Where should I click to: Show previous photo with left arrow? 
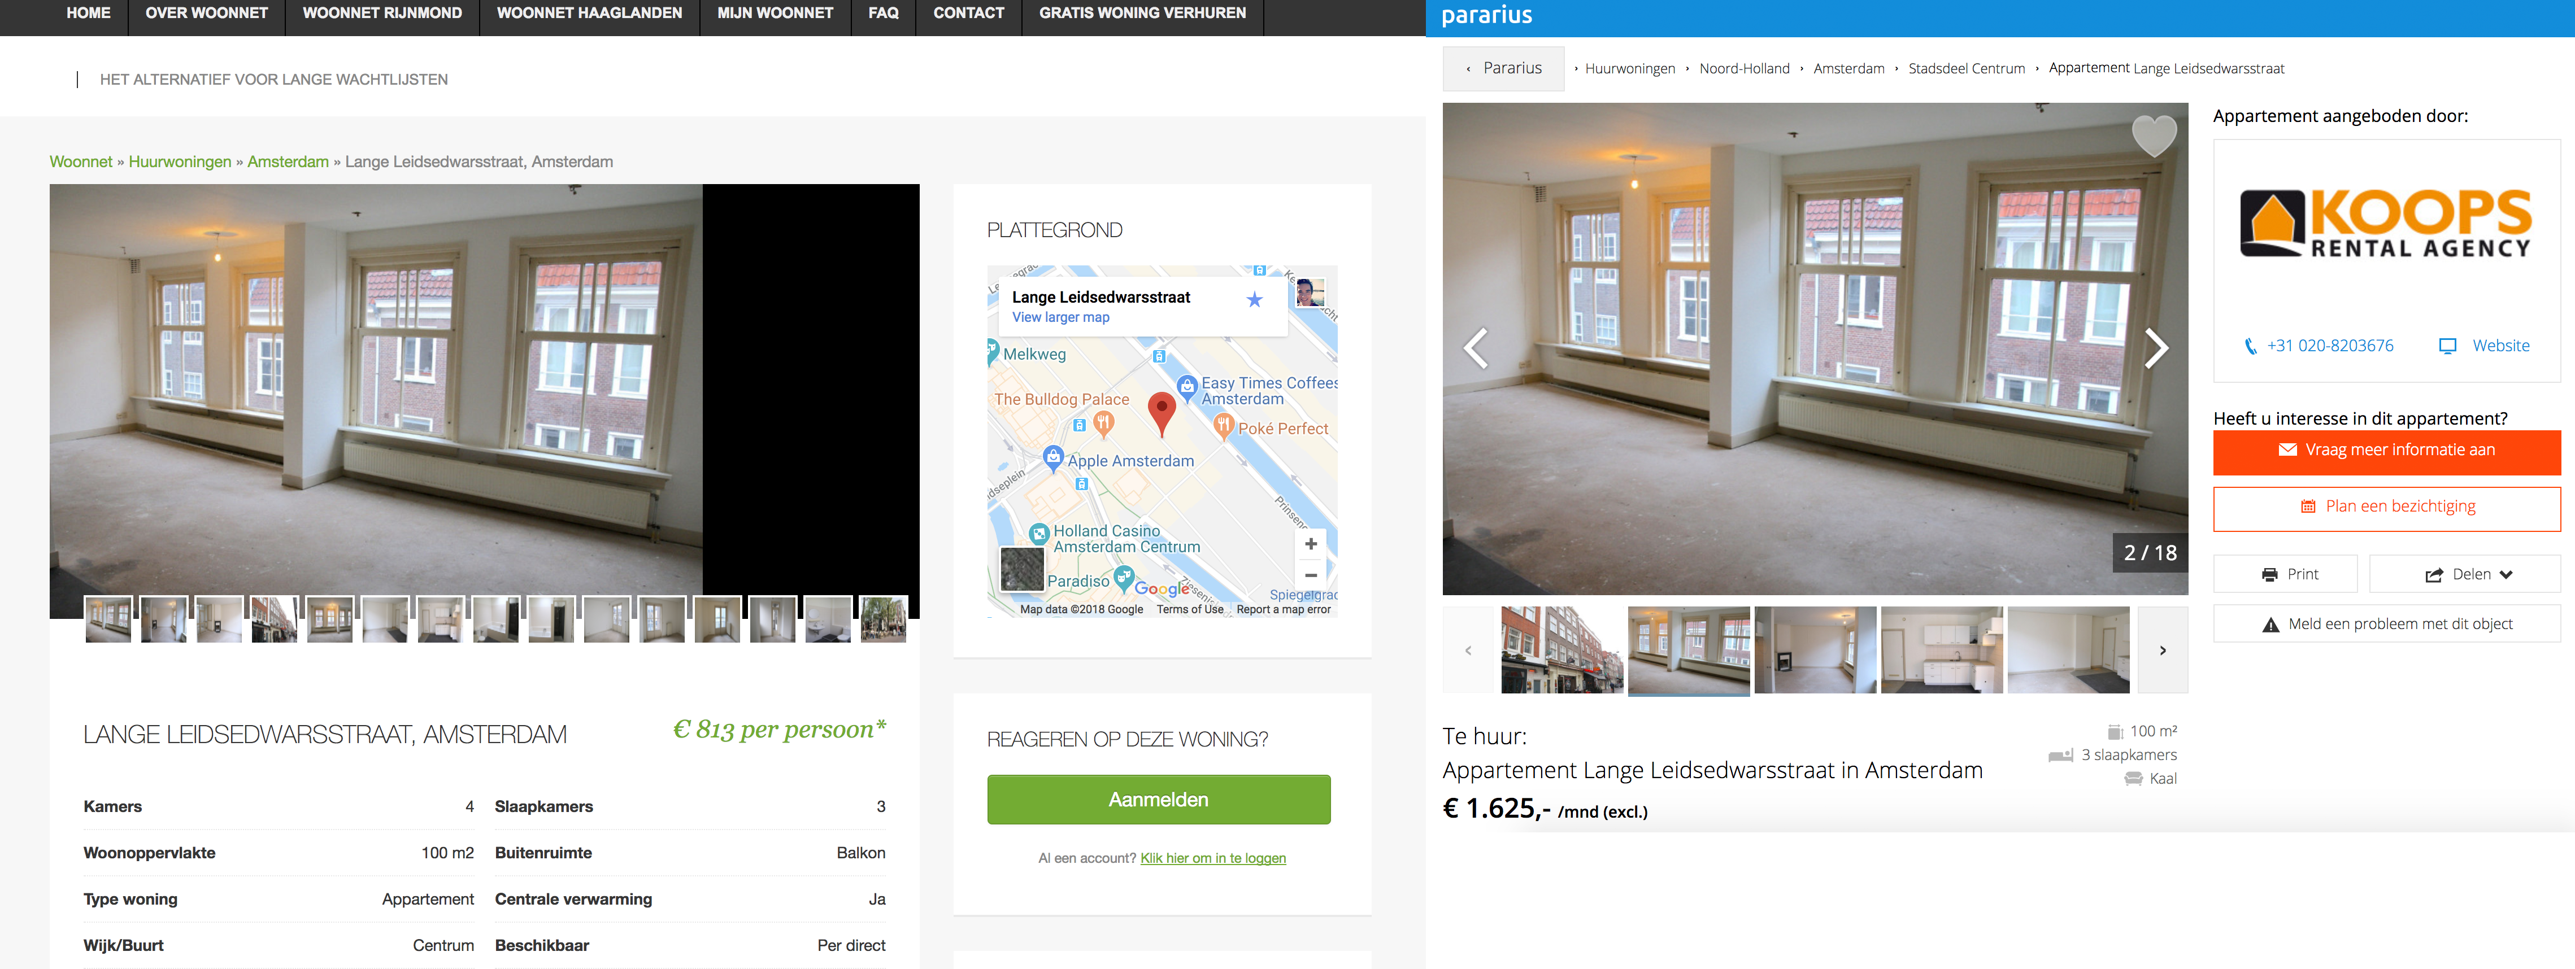tap(1476, 348)
